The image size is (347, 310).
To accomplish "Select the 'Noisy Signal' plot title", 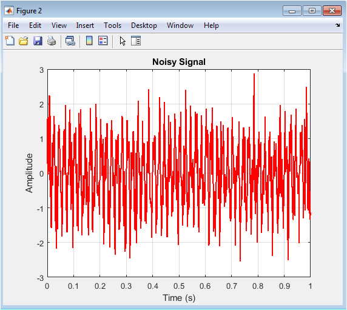I will tap(179, 62).
